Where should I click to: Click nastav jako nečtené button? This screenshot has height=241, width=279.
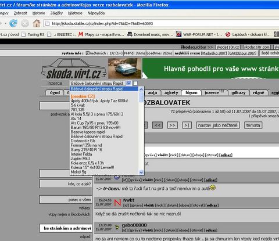[x=218, y=125]
